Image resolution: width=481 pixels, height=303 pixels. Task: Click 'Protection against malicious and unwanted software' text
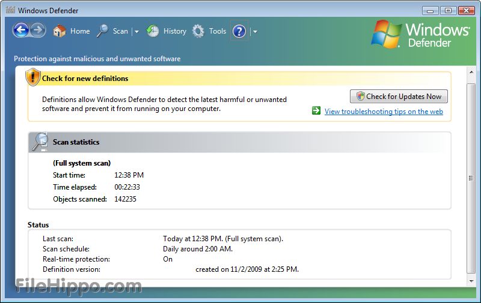point(97,59)
